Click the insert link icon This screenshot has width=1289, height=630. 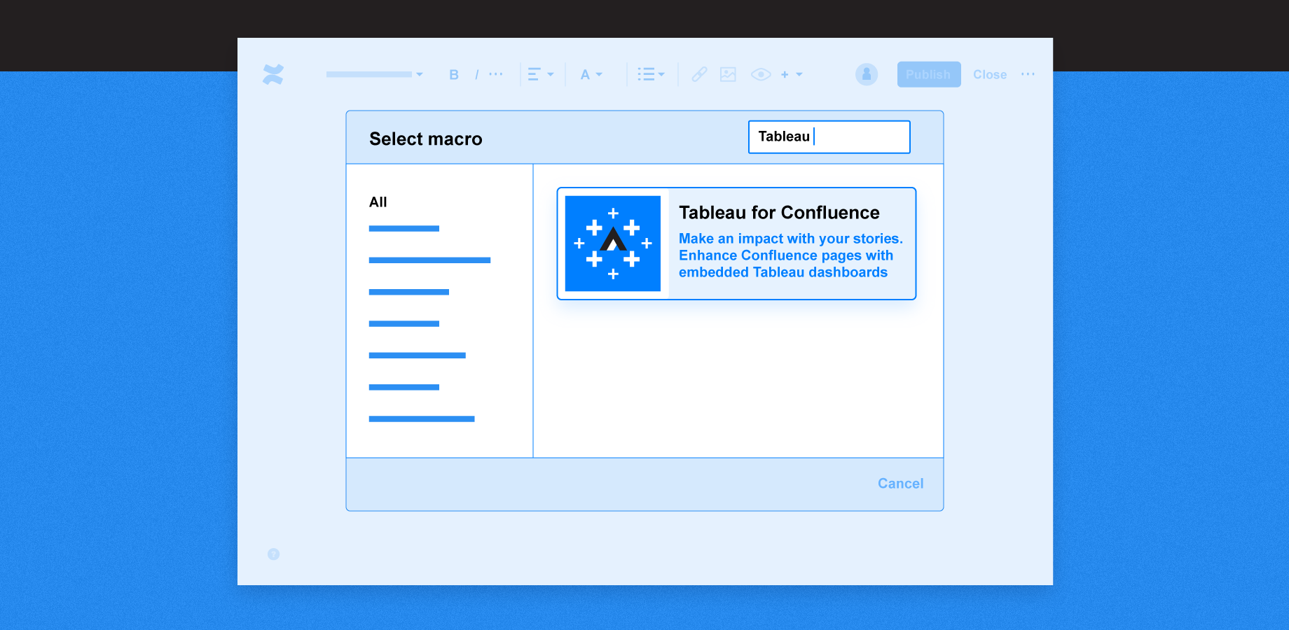pos(699,74)
